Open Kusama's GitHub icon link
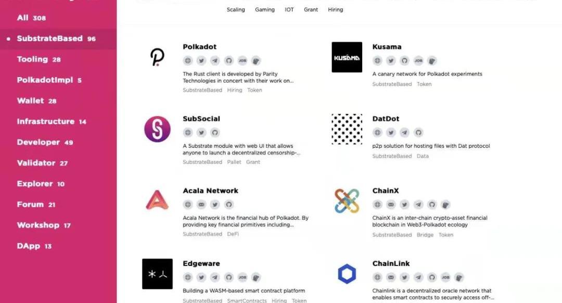 click(418, 61)
